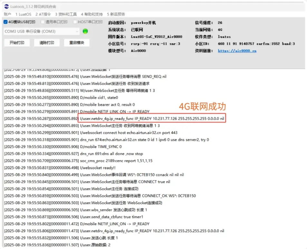Click the dns all done ,now stop line
The image size is (307, 249).
(x=74, y=154)
